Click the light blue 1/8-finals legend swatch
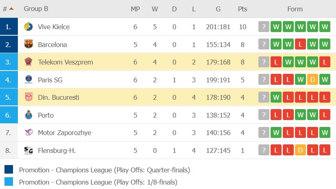 pos(9,182)
